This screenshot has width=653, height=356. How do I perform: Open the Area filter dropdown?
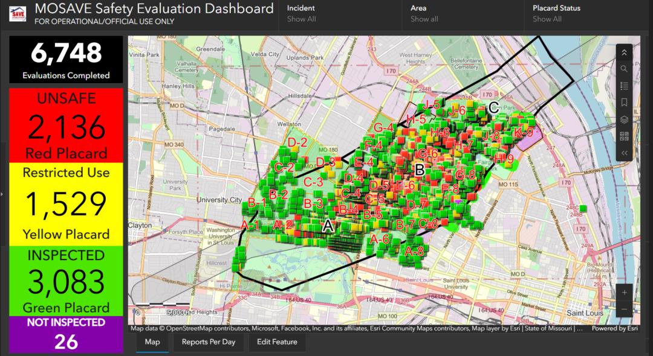click(x=462, y=13)
